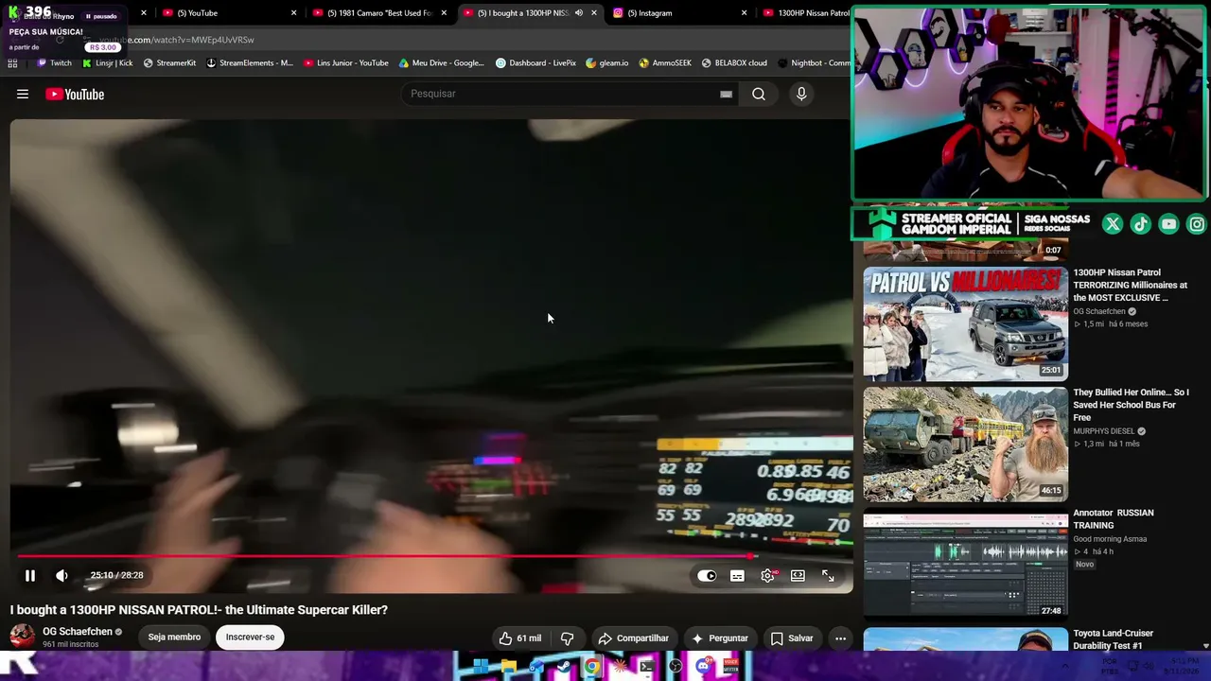
Task: Subscribe with the Inscrever-se button
Action: pos(250,637)
